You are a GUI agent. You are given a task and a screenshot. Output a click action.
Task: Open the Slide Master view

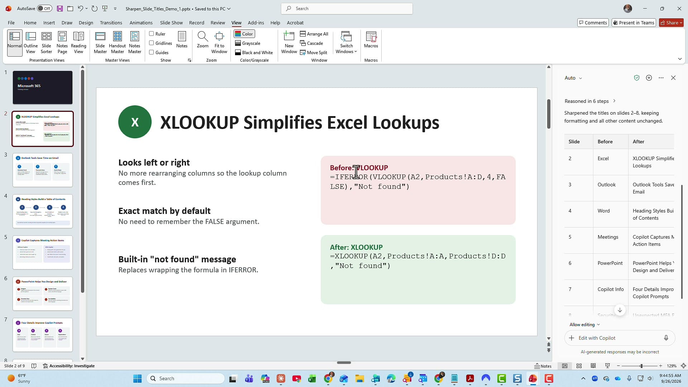[100, 42]
